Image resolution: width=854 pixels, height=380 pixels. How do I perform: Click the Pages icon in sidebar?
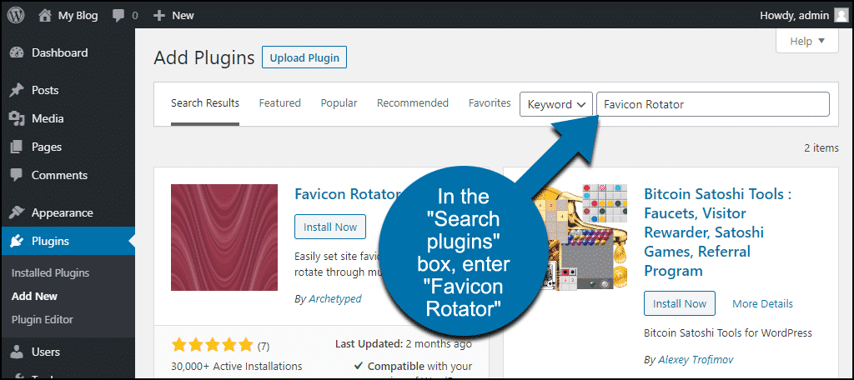point(17,147)
